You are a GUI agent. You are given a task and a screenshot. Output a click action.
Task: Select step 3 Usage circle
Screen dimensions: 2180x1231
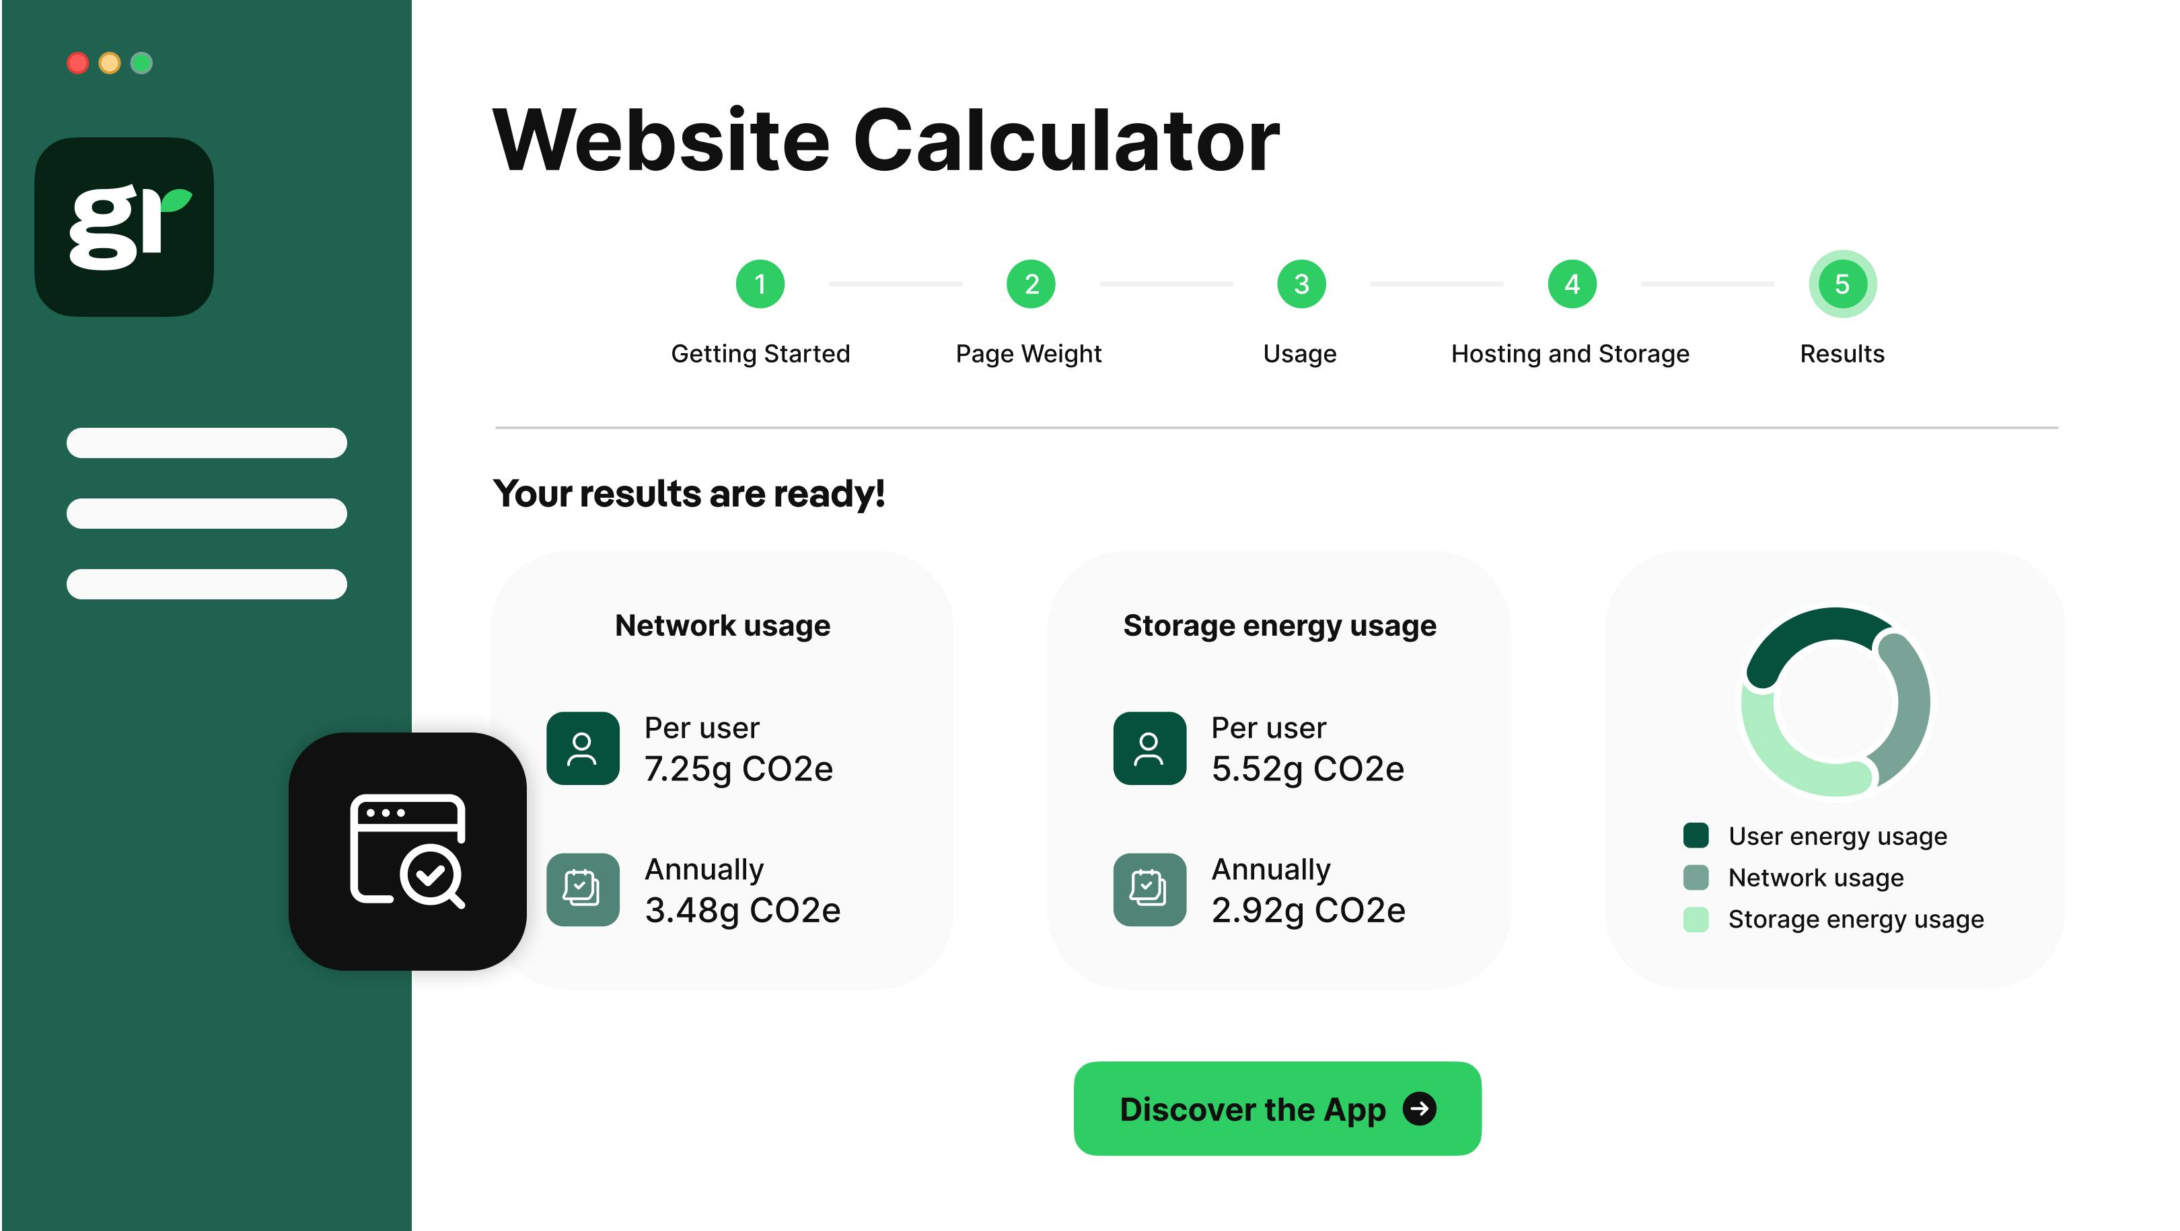pos(1301,285)
